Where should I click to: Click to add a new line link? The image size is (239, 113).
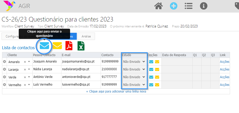pos(116,91)
